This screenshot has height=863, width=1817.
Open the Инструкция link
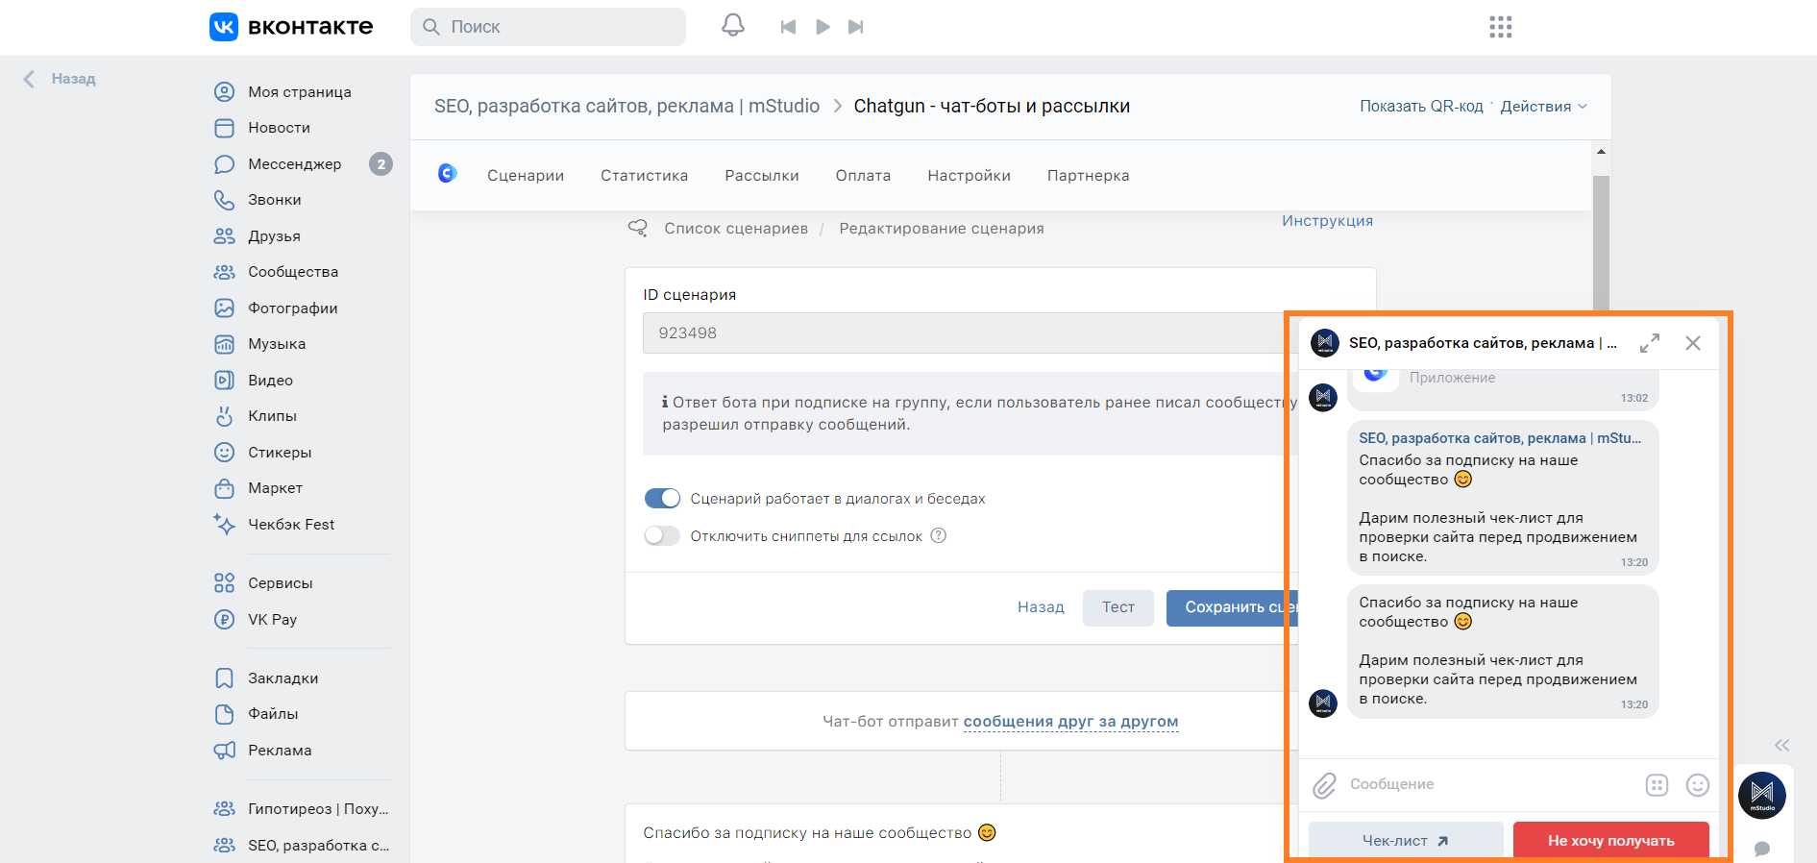coord(1327,221)
